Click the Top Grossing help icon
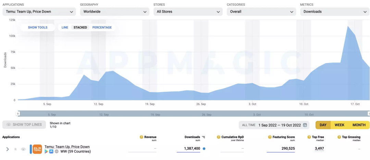Image resolution: width=370 pixels, height=160 pixels. click(339, 137)
